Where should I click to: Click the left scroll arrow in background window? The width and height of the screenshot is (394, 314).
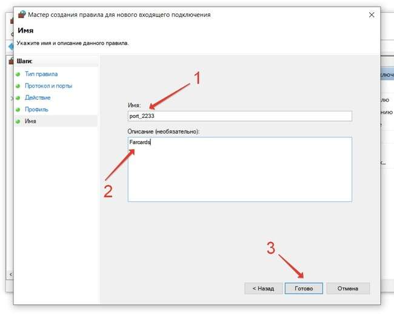[x=10, y=275]
